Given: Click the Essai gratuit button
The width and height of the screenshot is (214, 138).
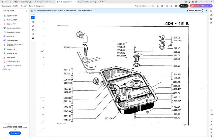Looking at the screenshot, I should click(15, 133).
